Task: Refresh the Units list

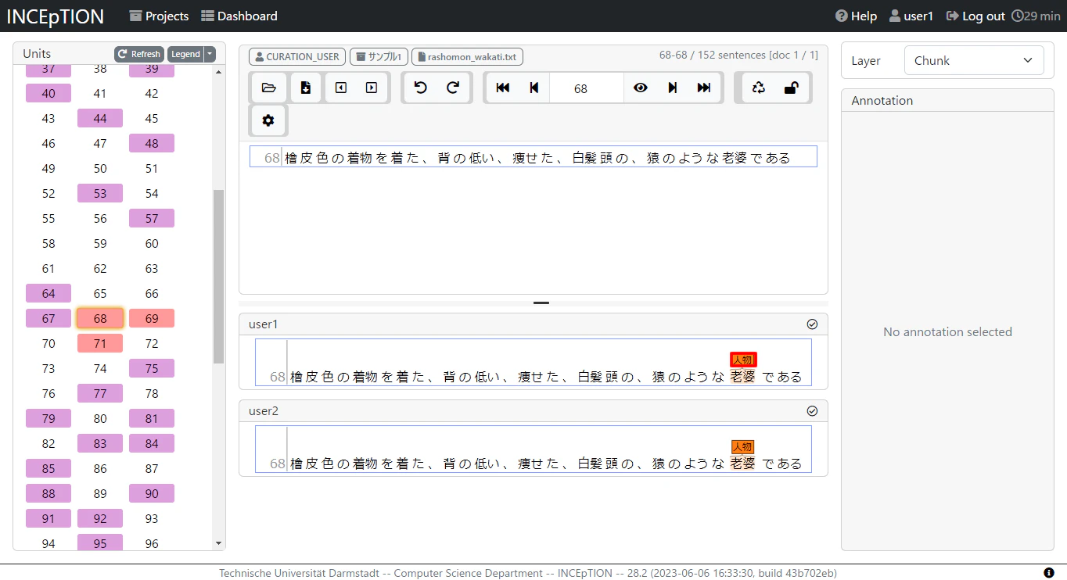Action: point(139,54)
